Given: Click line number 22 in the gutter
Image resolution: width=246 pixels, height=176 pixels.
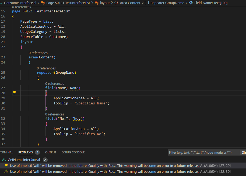Looking at the screenshot, I should point(3,47).
